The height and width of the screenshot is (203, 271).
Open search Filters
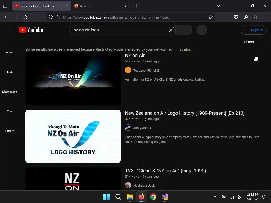(249, 42)
